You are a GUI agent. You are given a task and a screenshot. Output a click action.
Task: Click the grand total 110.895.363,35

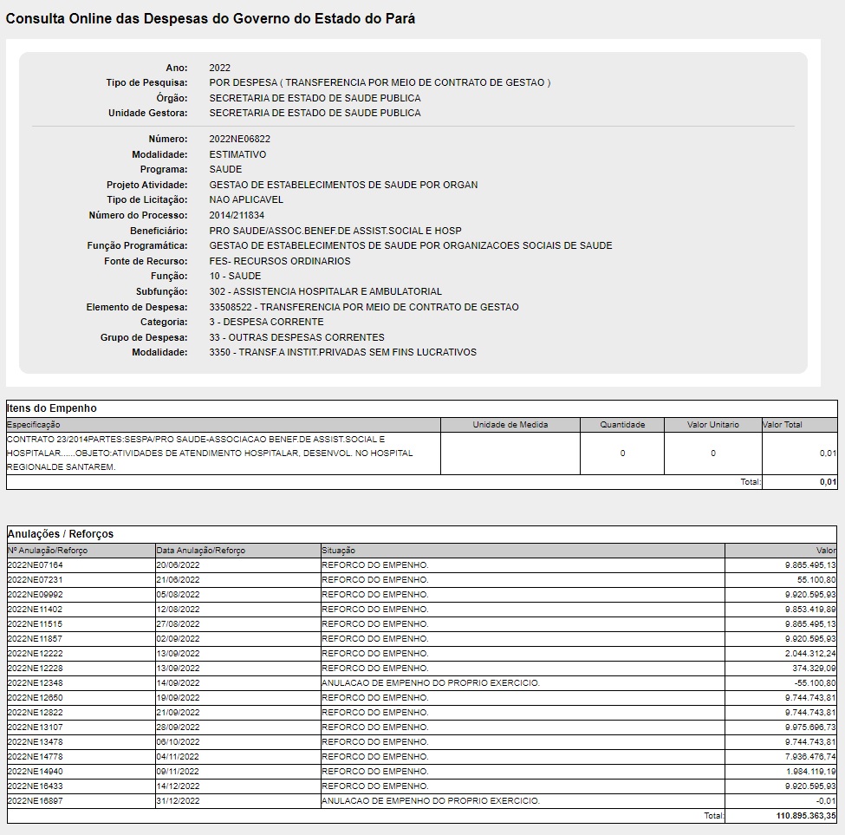(805, 817)
